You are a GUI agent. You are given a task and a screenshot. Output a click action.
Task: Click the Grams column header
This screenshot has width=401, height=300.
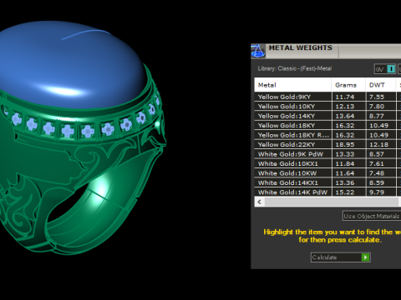348,85
